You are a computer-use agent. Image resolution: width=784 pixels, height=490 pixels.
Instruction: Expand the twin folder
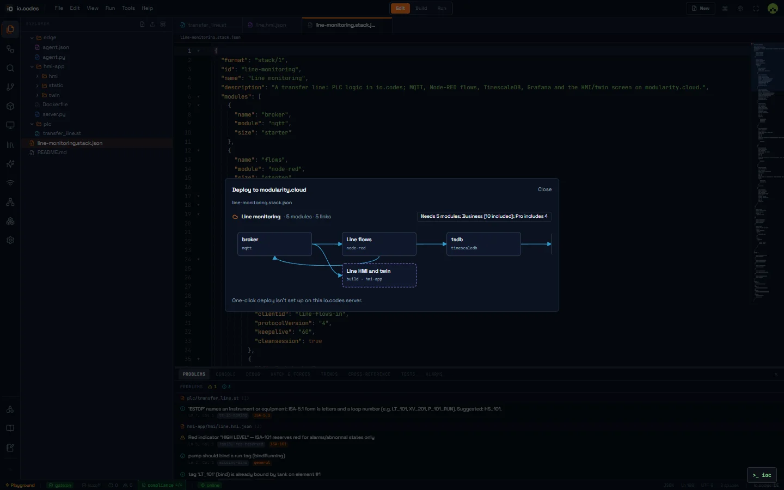point(38,95)
